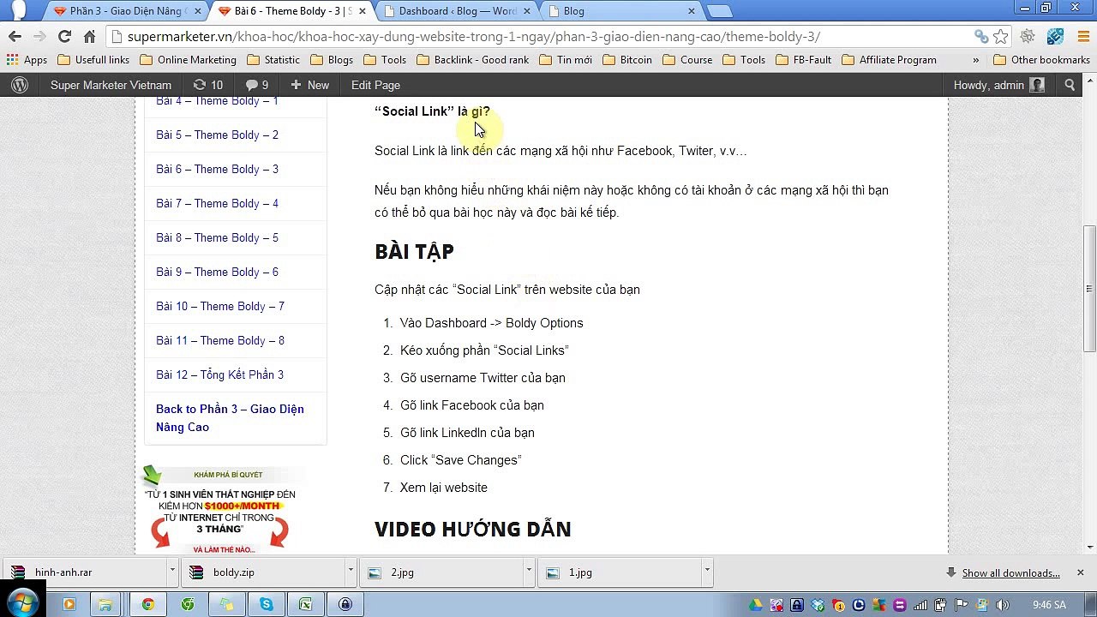
Task: Click the admin avatar picture
Action: (1037, 85)
